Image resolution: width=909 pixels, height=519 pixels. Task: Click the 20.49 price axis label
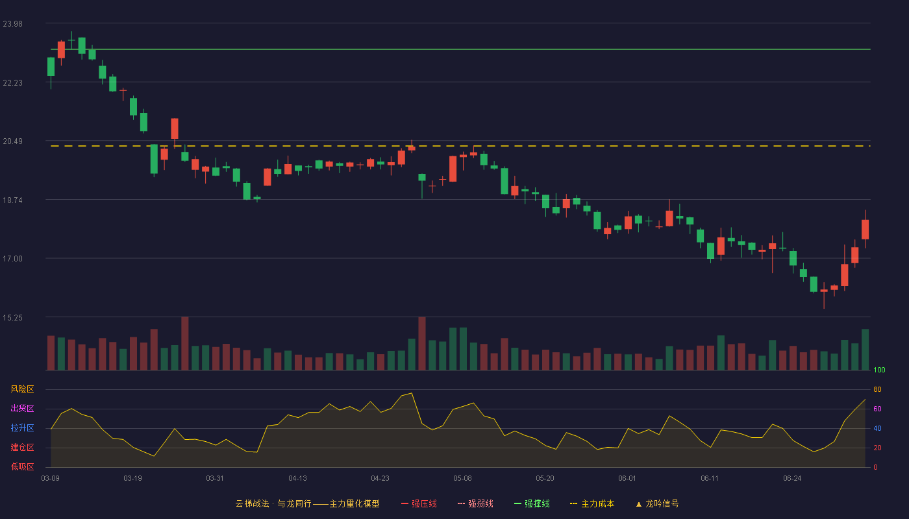[12, 141]
